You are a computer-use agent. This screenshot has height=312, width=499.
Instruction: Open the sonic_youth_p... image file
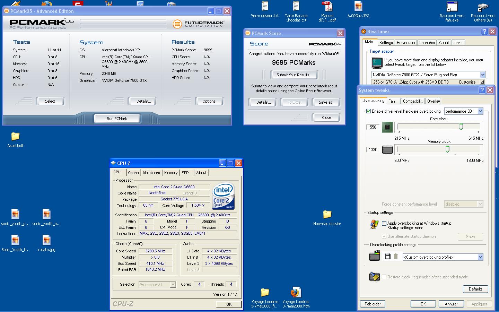[x=15, y=217]
